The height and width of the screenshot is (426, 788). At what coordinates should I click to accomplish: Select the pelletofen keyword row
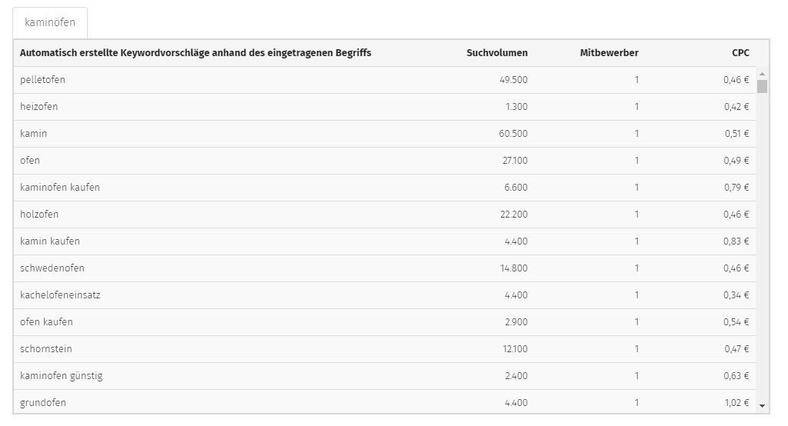pyautogui.click(x=385, y=80)
